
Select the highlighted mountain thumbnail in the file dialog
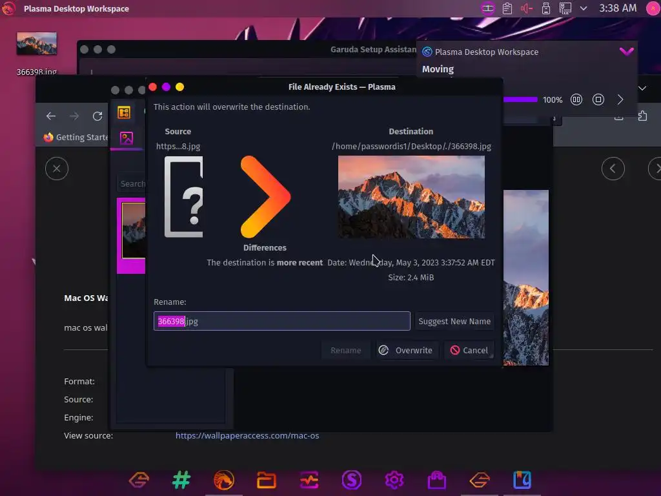tap(133, 231)
